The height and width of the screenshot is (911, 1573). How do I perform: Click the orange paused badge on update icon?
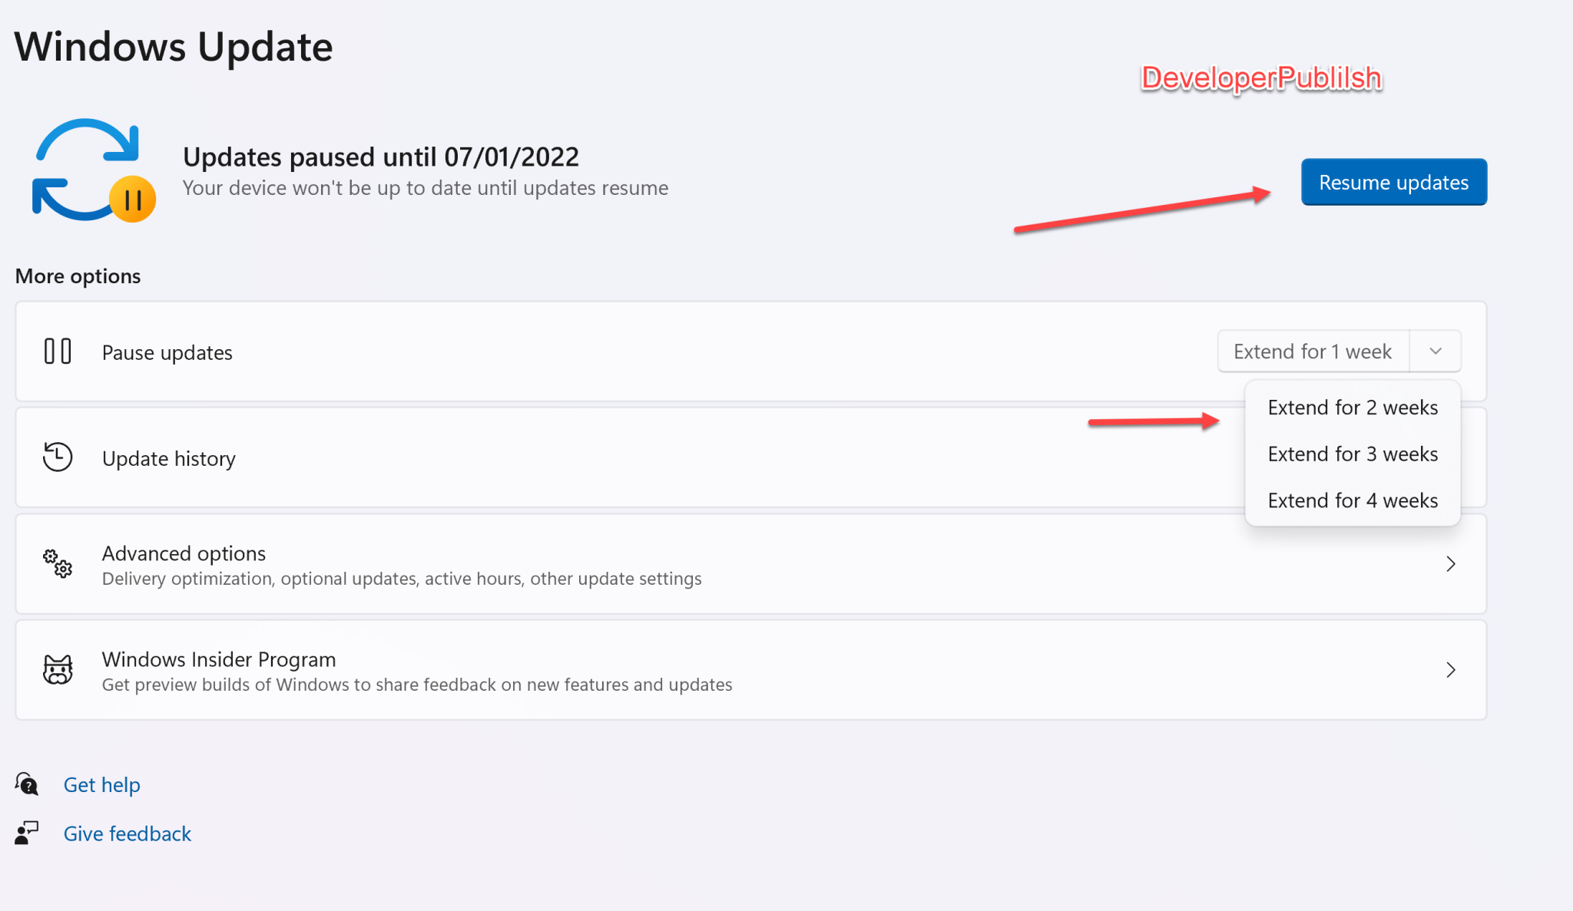click(133, 200)
